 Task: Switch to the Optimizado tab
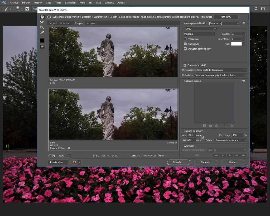coord(66,23)
